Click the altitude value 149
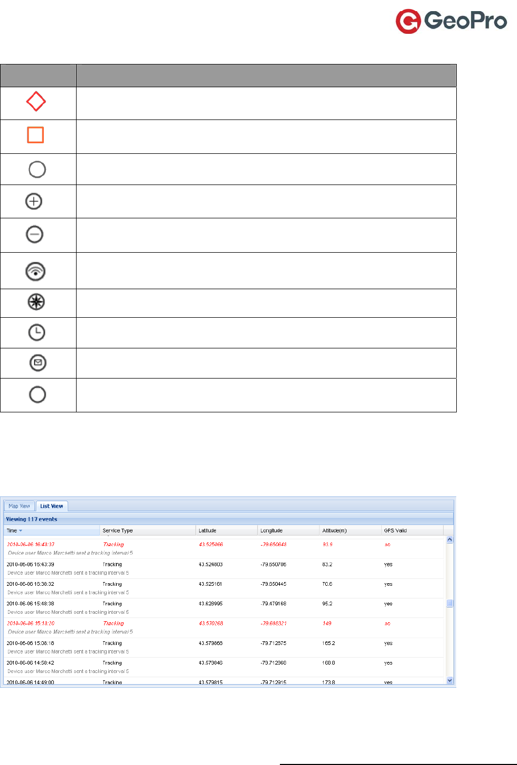 327,623
